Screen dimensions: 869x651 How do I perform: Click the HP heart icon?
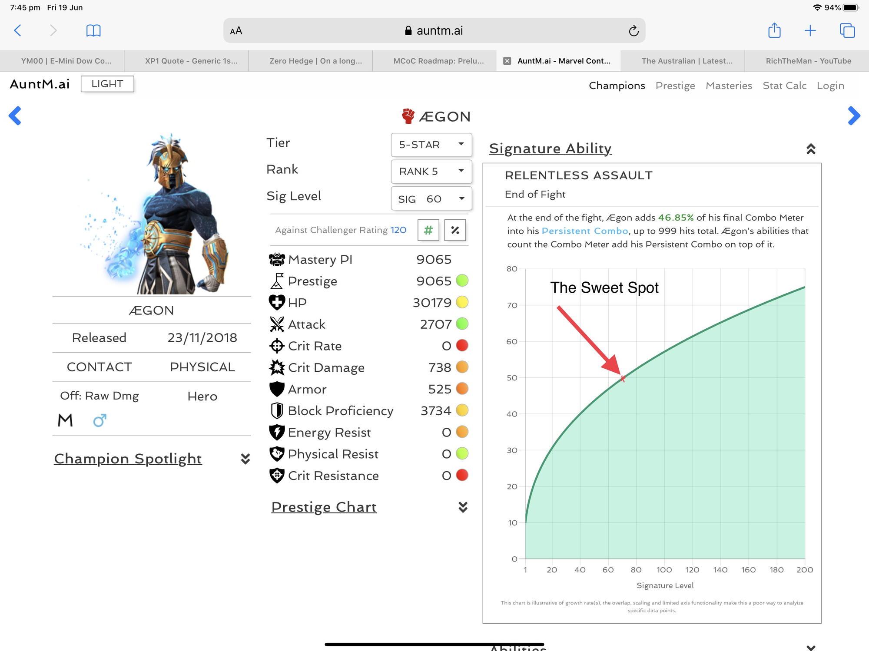[277, 302]
